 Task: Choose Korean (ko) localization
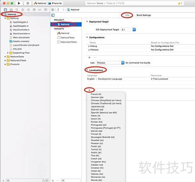click(97, 122)
